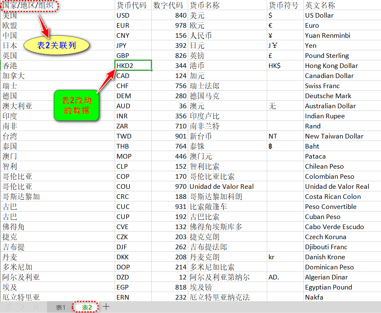
Task: Click the Unidad de Valor Real currency name cell
Action: [x=227, y=187]
